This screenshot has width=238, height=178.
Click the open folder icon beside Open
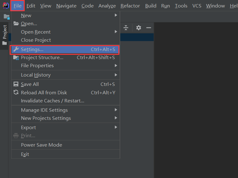click(16, 23)
